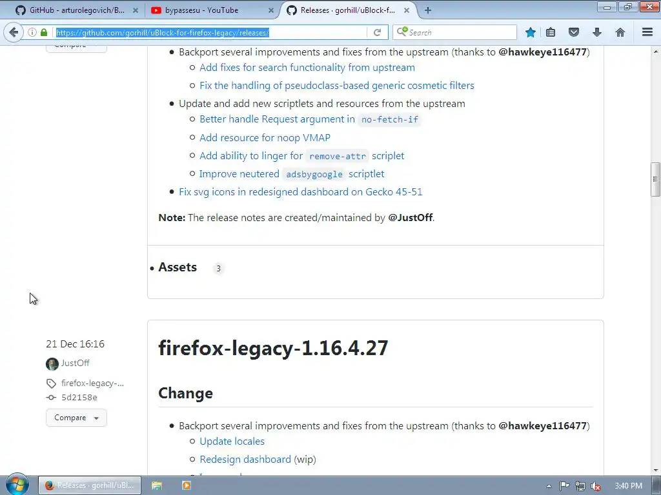Open the 'Update locales' link
Viewport: 661px width, 495px height.
232,441
